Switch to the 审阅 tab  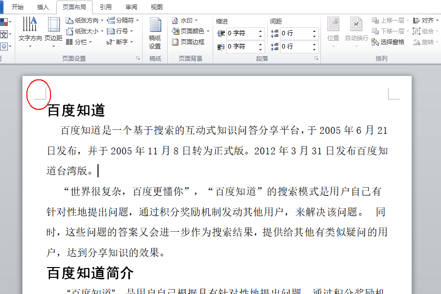click(131, 7)
